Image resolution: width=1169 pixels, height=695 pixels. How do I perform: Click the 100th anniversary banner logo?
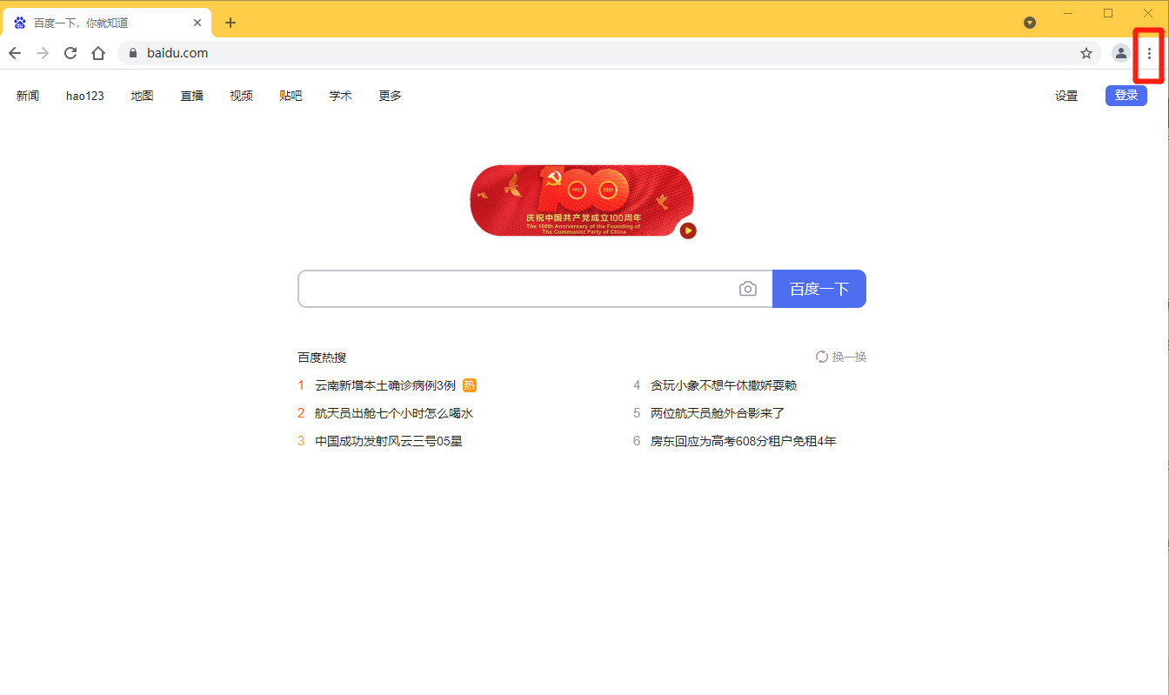[x=582, y=200]
